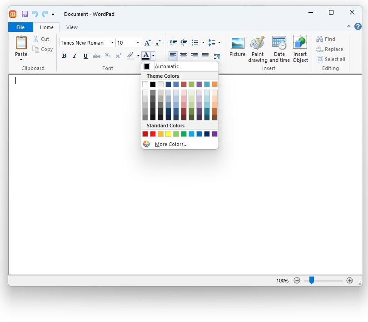Open Paint drawing insert tool

[258, 44]
